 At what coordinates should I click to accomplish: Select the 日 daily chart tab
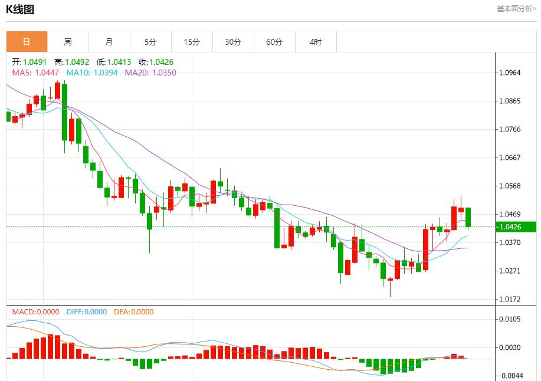tap(27, 42)
